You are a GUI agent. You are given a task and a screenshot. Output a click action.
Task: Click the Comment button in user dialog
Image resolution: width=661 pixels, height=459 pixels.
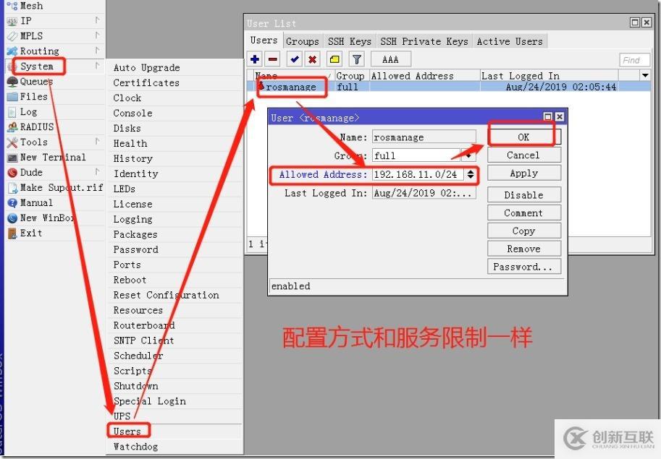click(x=524, y=213)
